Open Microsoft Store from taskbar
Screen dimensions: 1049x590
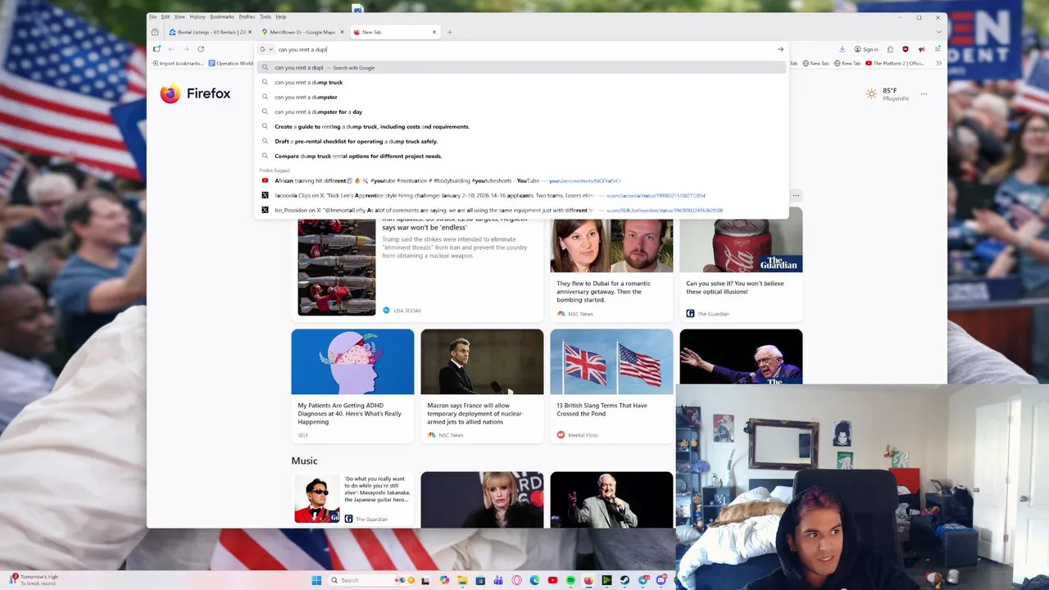(x=481, y=580)
